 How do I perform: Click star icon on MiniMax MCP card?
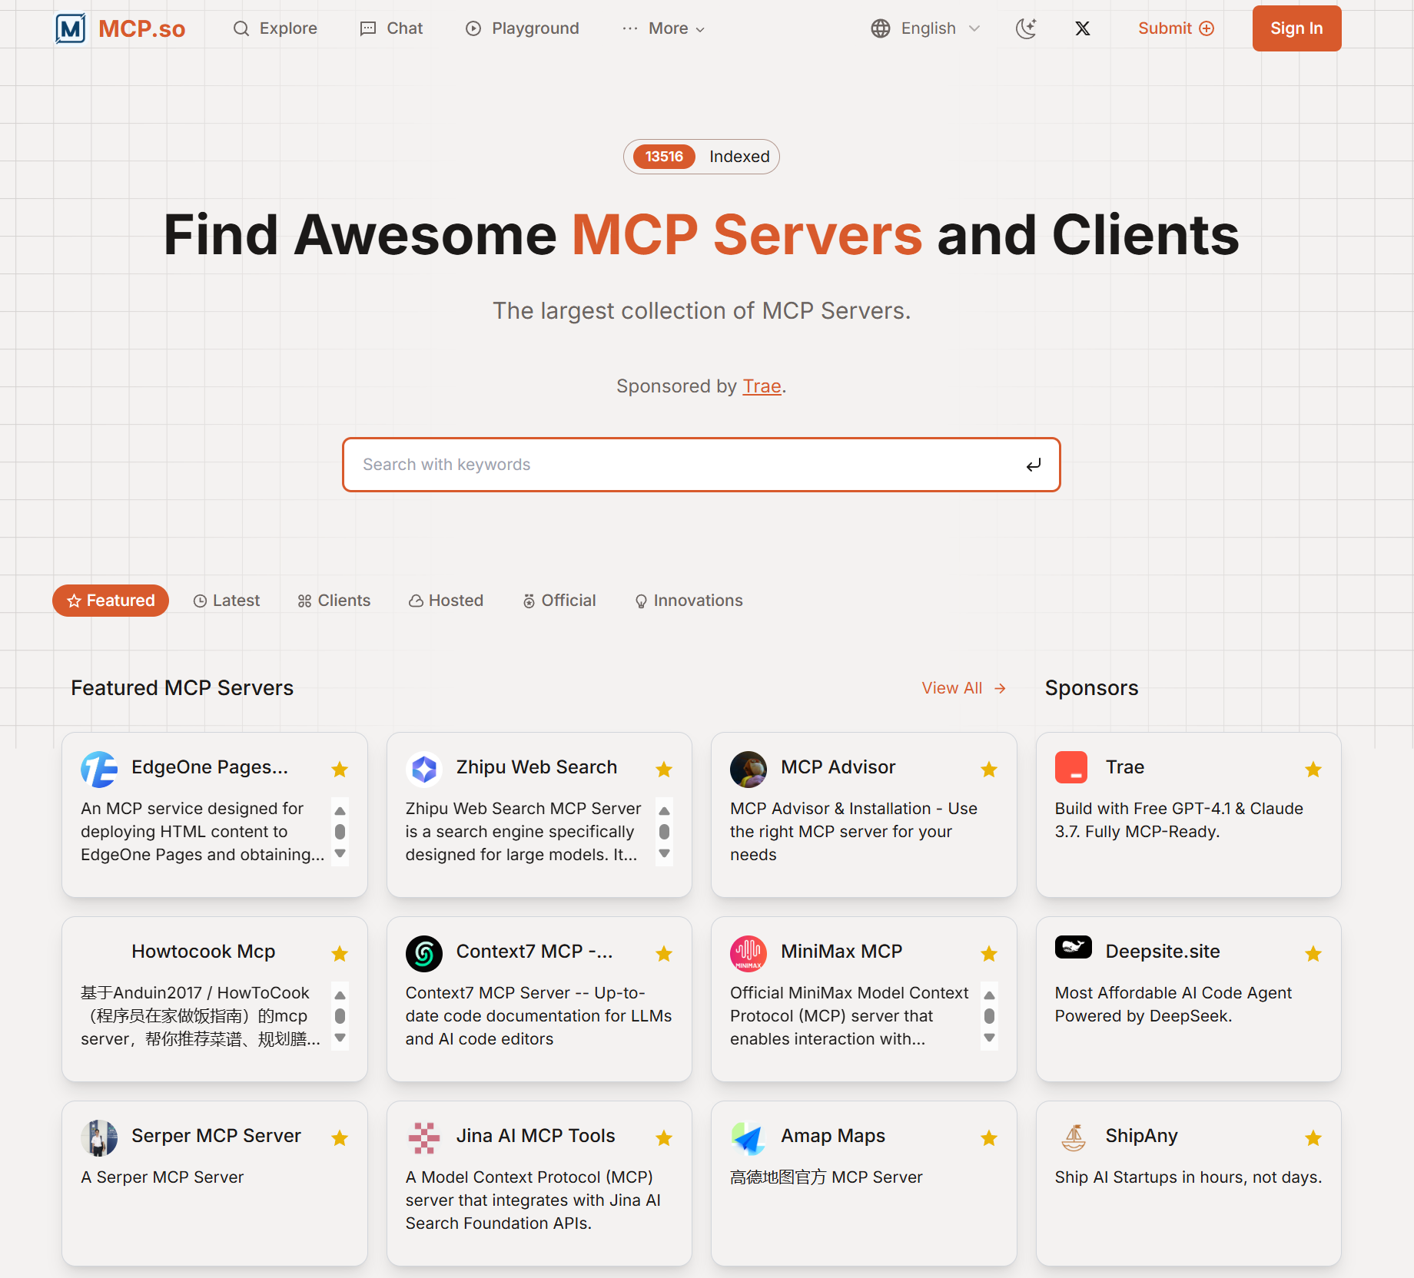(x=989, y=953)
